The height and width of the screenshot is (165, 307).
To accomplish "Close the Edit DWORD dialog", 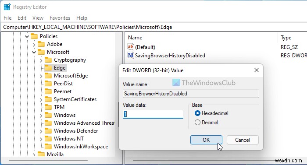I will (256, 70).
